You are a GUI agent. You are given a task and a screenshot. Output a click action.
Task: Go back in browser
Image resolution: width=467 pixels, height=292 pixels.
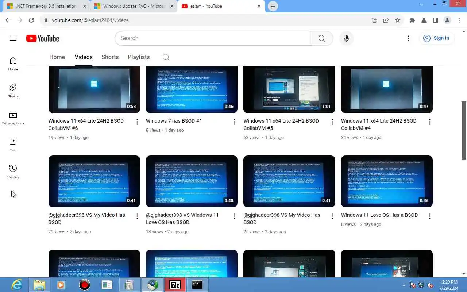coord(8,20)
